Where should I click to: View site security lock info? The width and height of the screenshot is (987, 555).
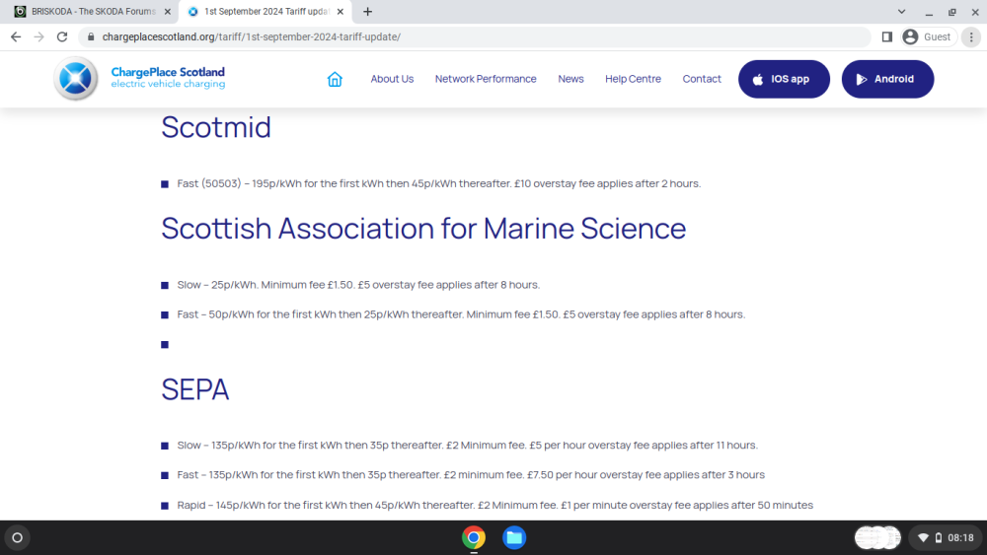click(91, 37)
